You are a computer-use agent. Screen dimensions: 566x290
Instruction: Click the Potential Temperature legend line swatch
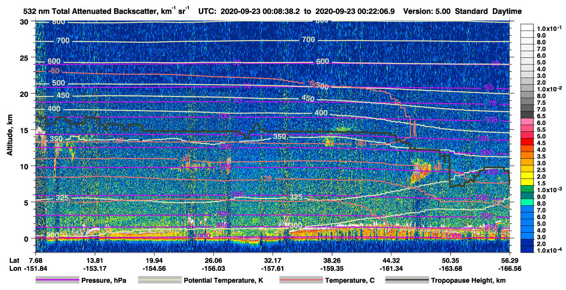[x=160, y=280]
